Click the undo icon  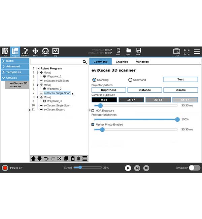click(x=46, y=159)
